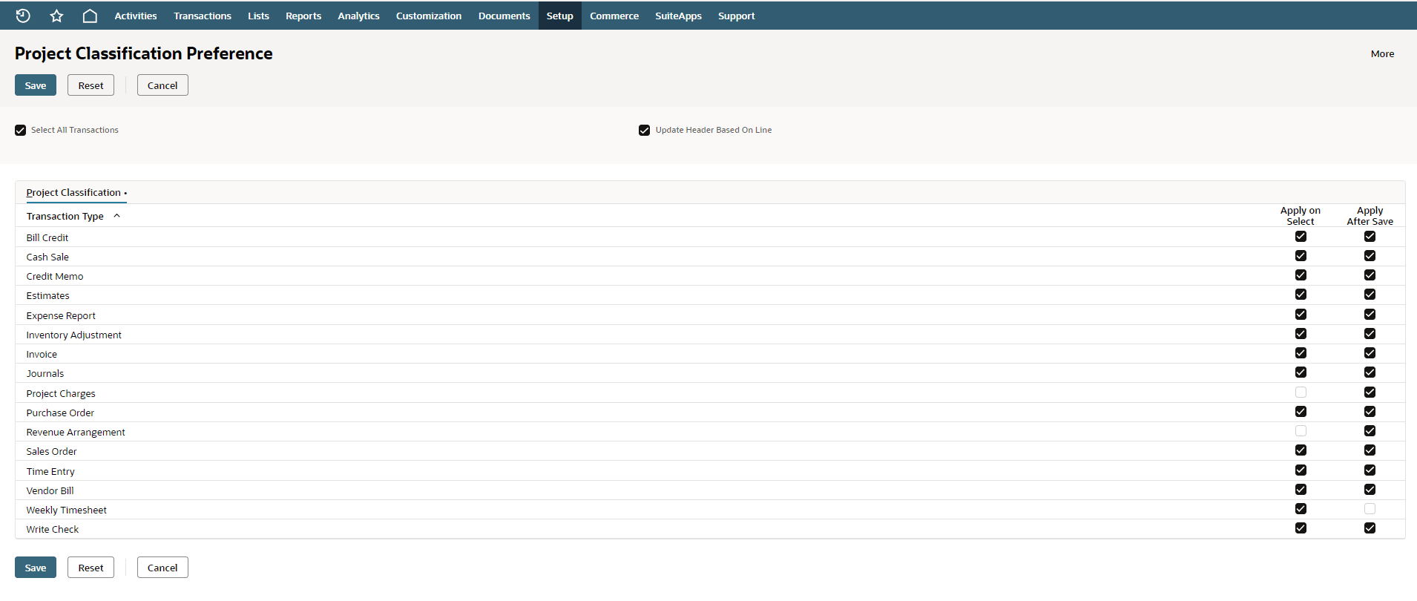Click the bottom Cancel button

(162, 568)
